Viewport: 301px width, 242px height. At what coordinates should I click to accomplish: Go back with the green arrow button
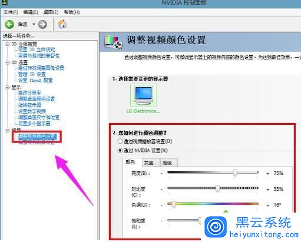[x=9, y=24]
